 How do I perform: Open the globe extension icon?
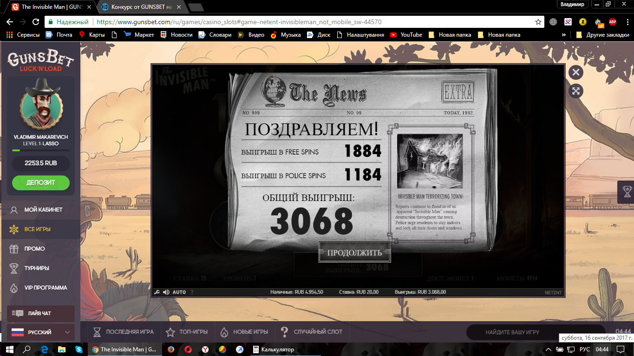[553, 22]
